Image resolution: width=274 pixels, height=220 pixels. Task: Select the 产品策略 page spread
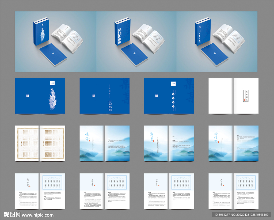point(234,191)
